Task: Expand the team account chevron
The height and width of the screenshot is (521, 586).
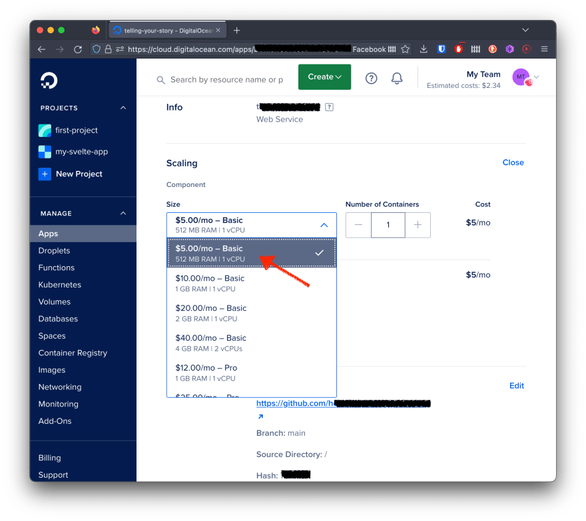Action: point(537,77)
